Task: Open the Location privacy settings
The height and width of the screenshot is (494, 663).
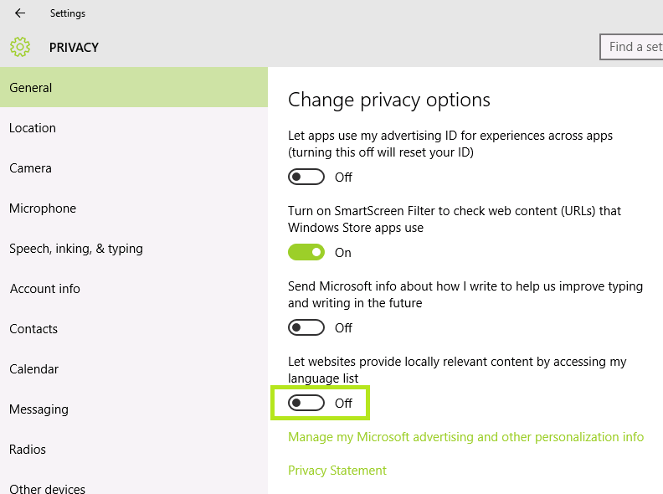Action: pyautogui.click(x=33, y=128)
